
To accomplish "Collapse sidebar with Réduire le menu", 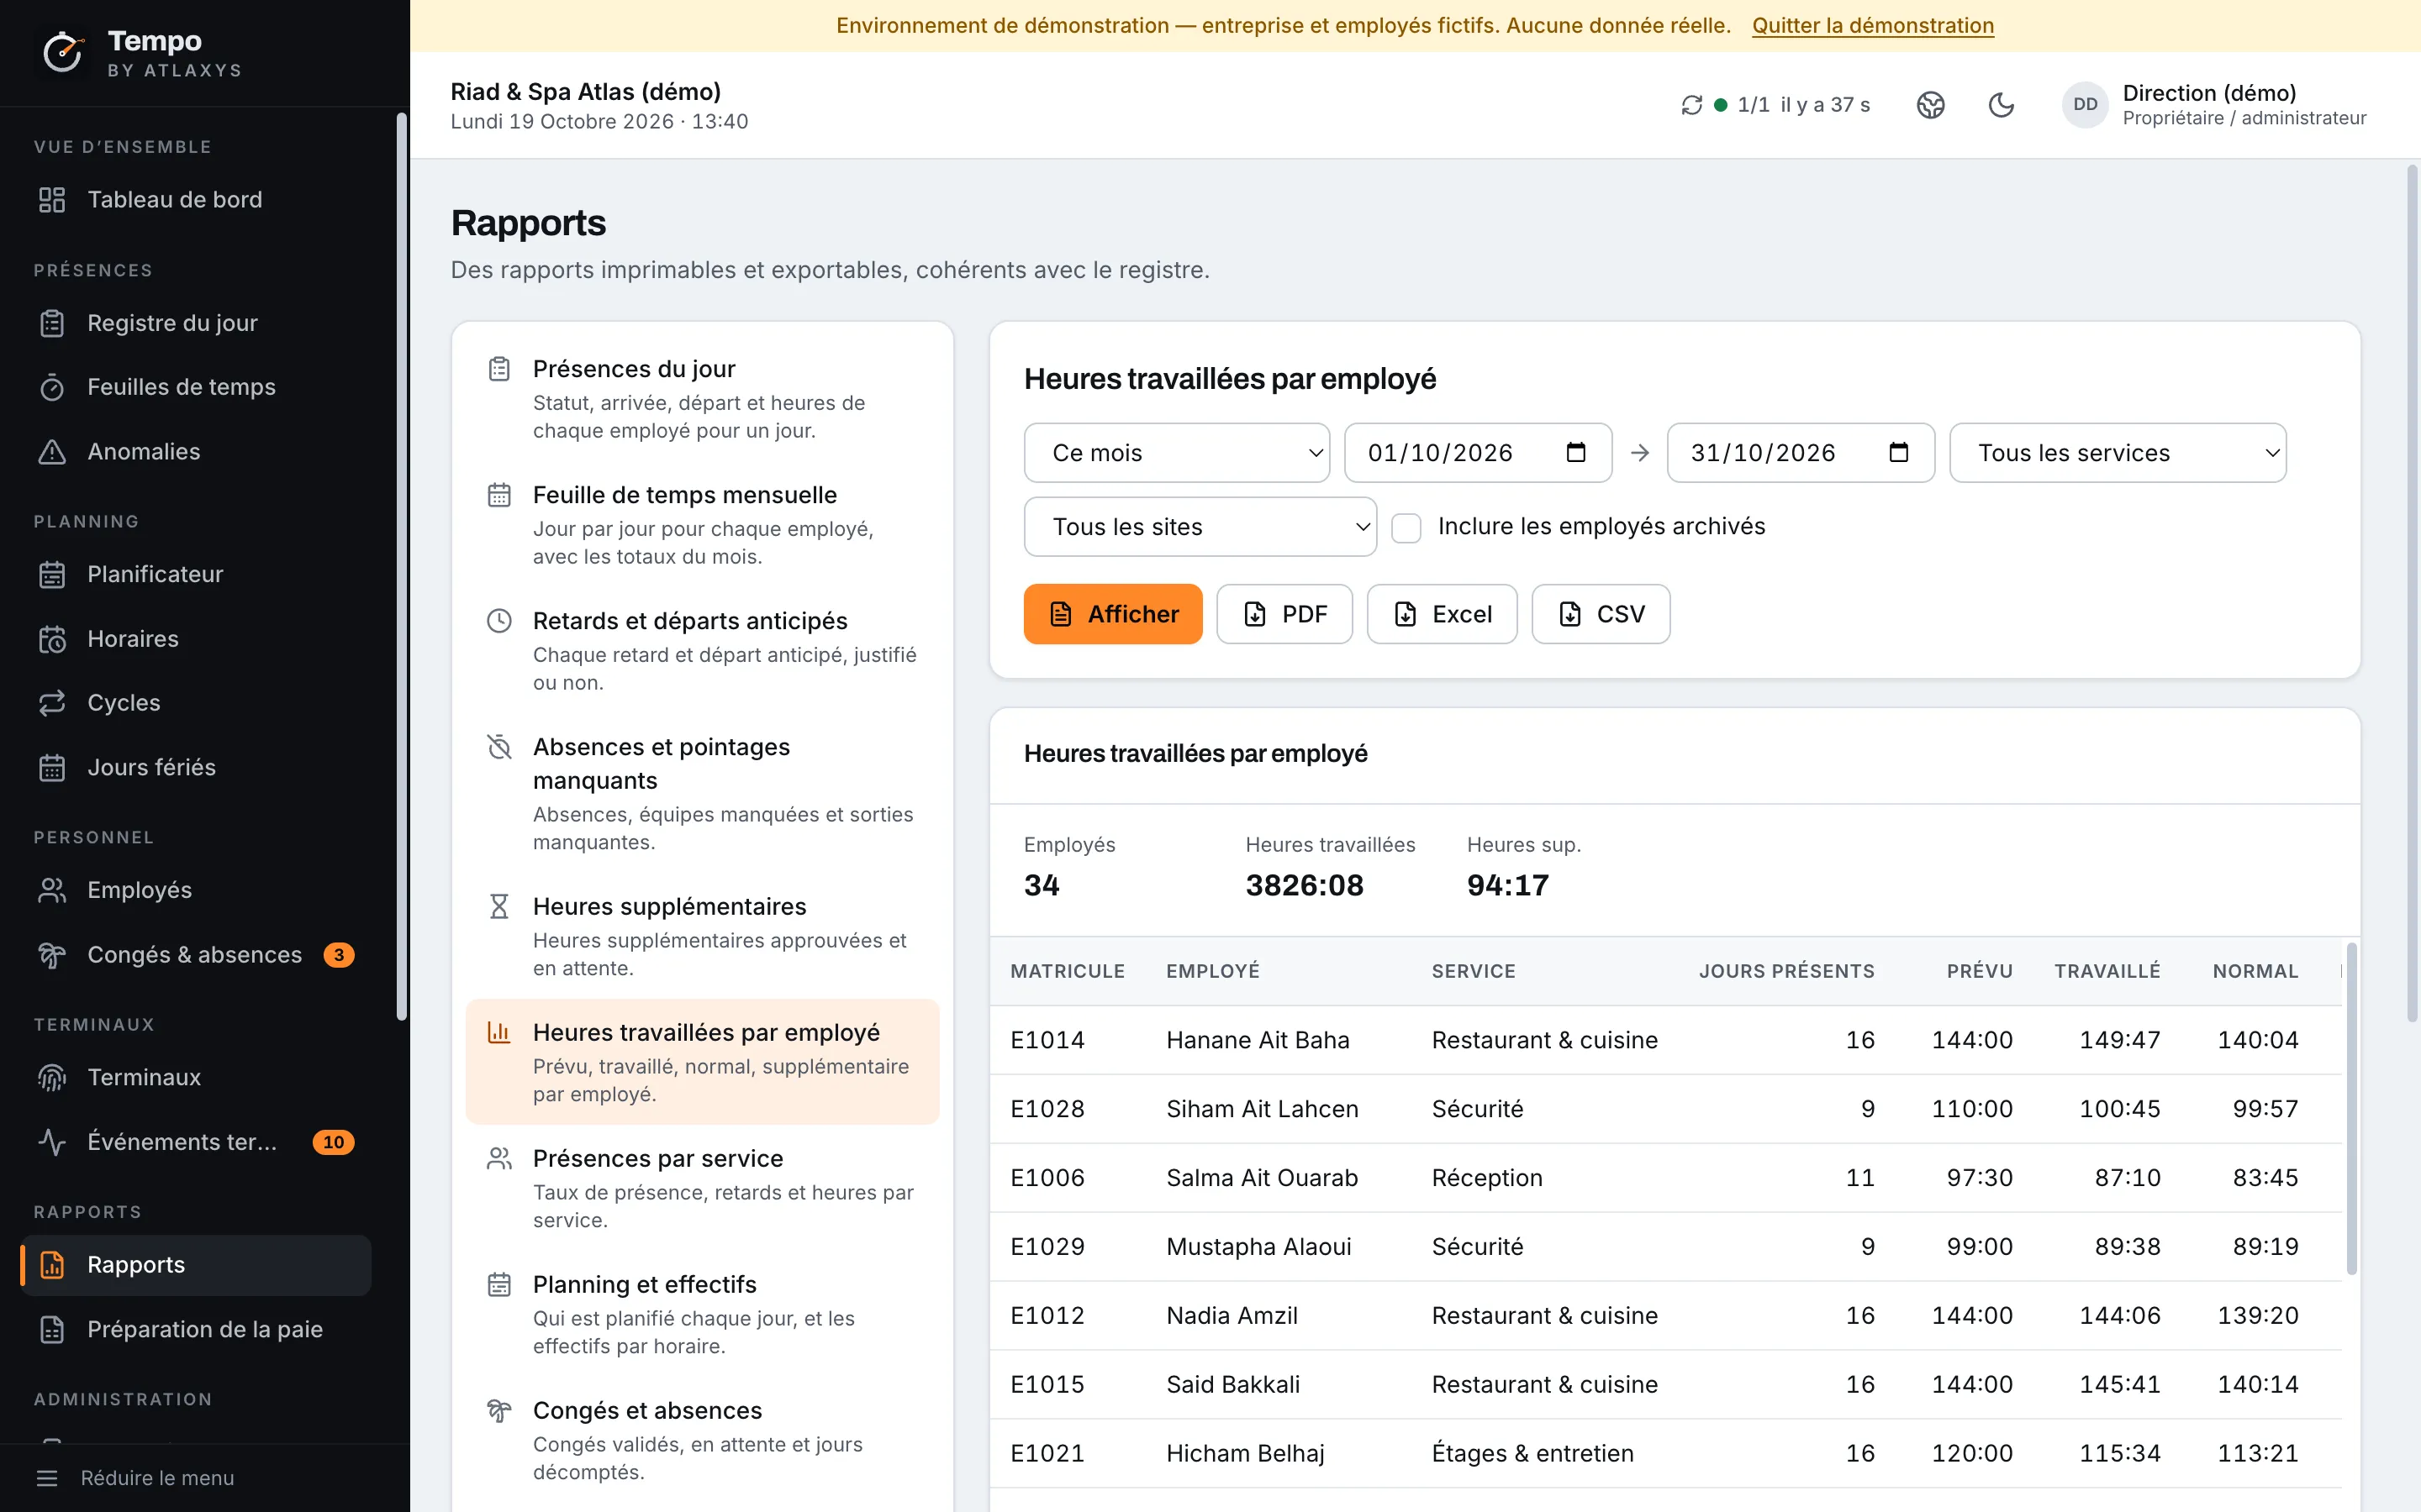I will [x=135, y=1478].
